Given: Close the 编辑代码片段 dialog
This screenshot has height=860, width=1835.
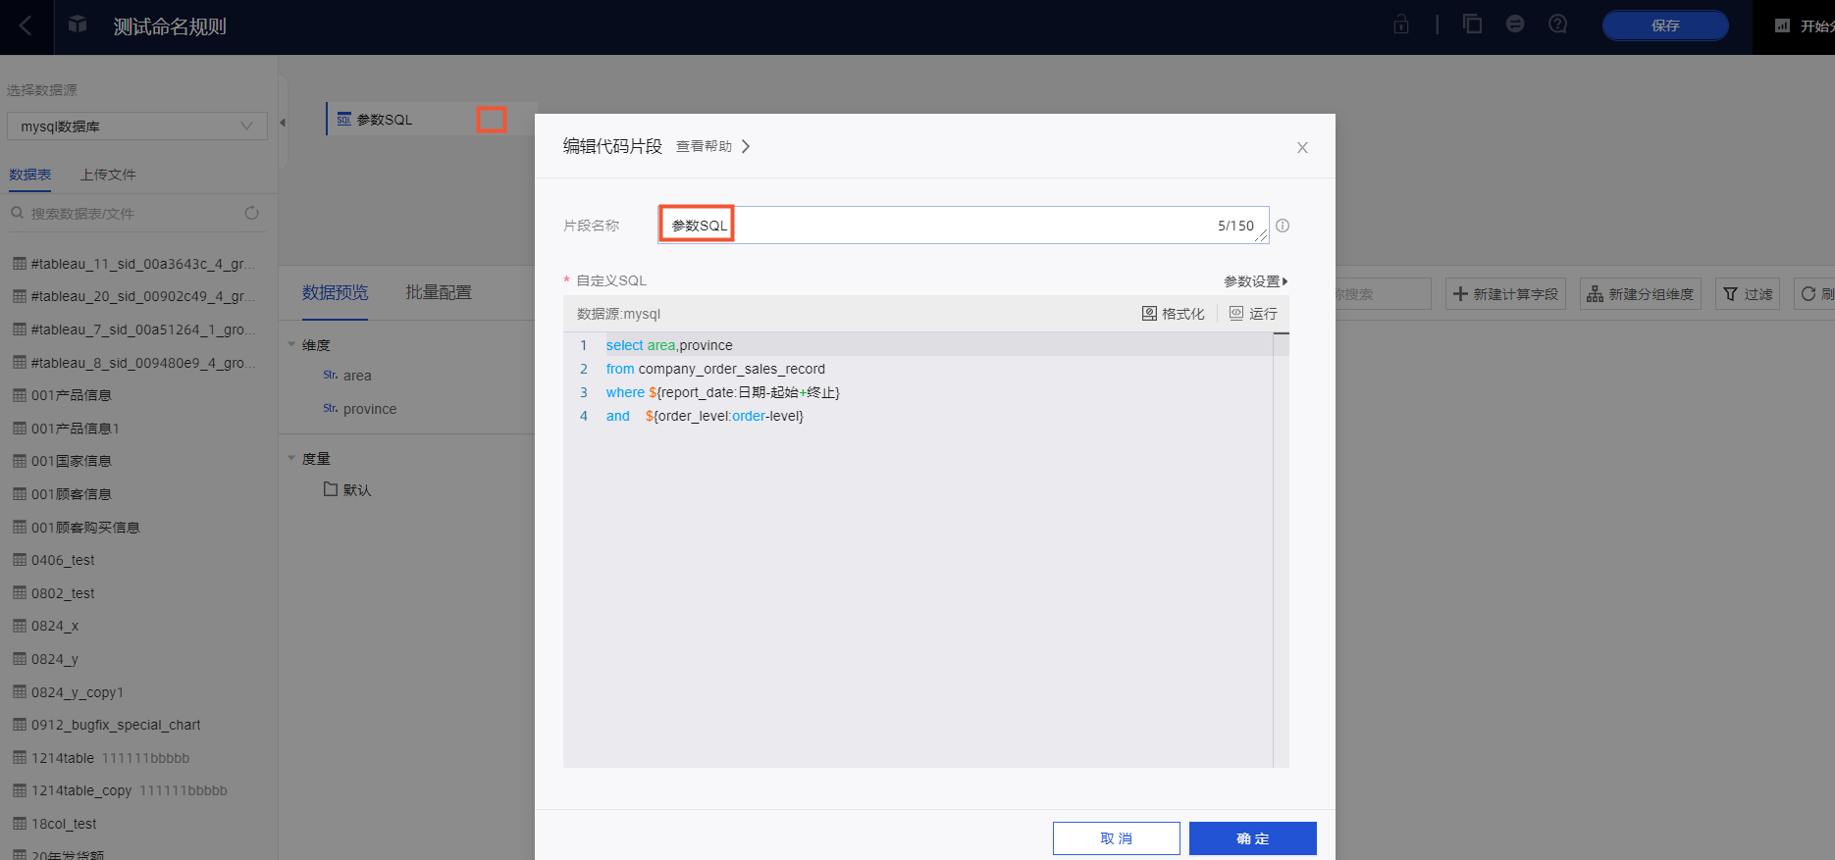Looking at the screenshot, I should click(x=1302, y=148).
